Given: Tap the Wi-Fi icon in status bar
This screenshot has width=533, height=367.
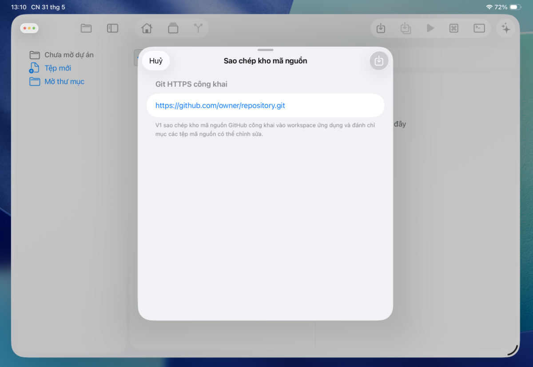Looking at the screenshot, I should click(489, 7).
